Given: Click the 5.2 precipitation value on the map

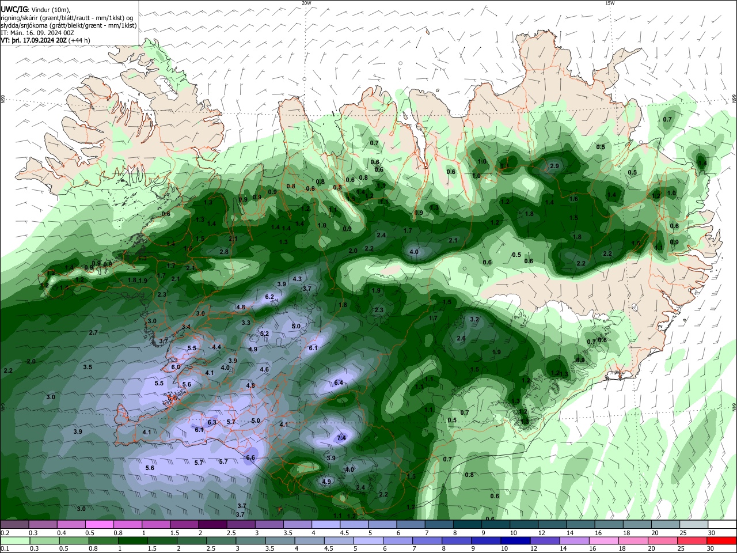Looking at the screenshot, I should [265, 334].
